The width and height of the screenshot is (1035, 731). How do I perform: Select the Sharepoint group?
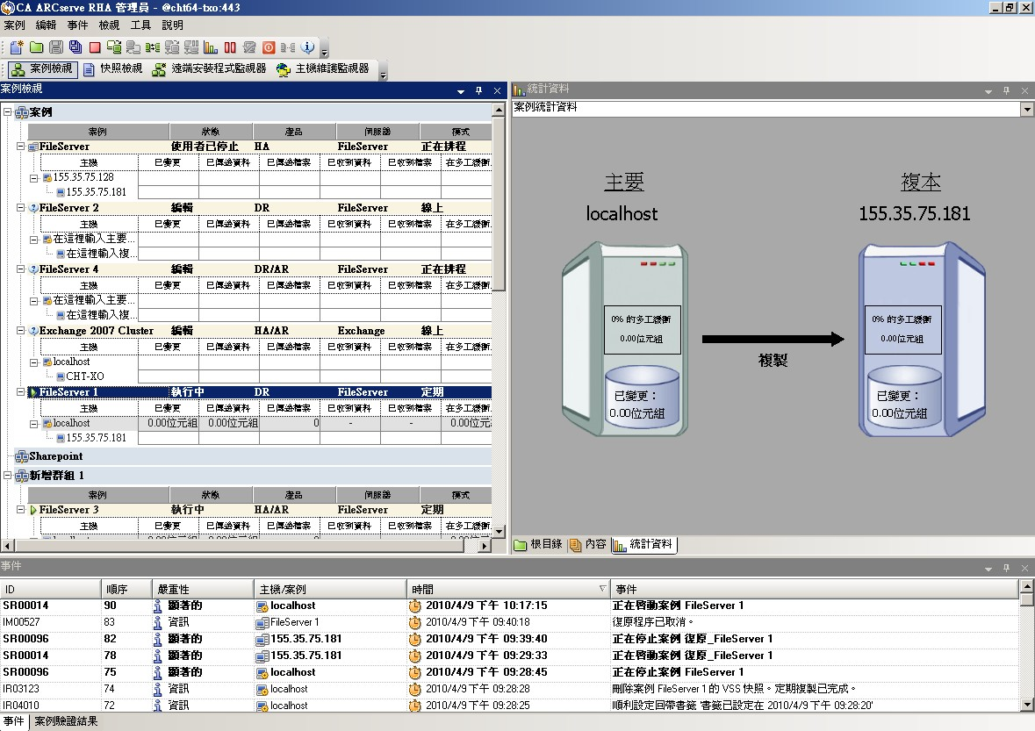point(56,456)
